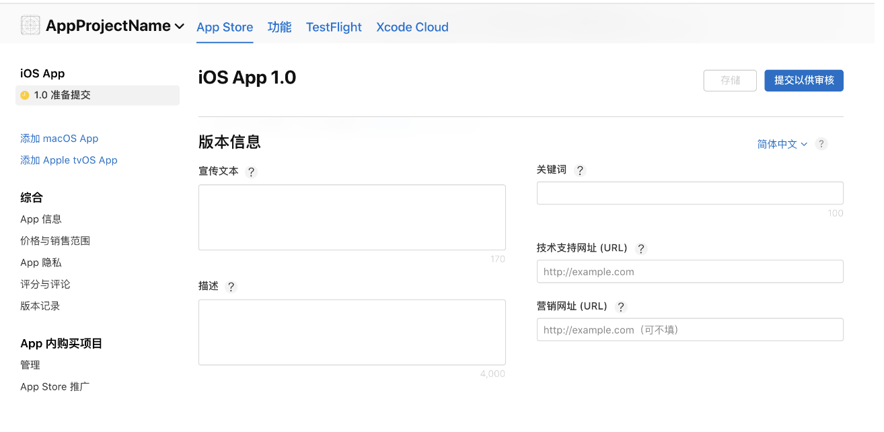Click the help icon beside 营销网址 (URL)
Screen dimensions: 884x432
[621, 307]
